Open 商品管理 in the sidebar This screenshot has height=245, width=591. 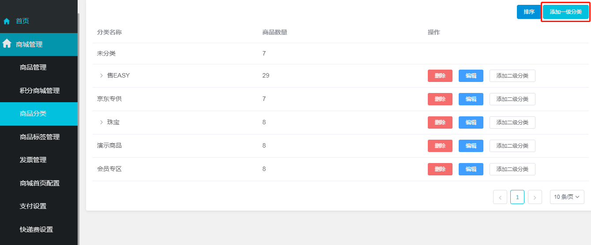(x=33, y=67)
